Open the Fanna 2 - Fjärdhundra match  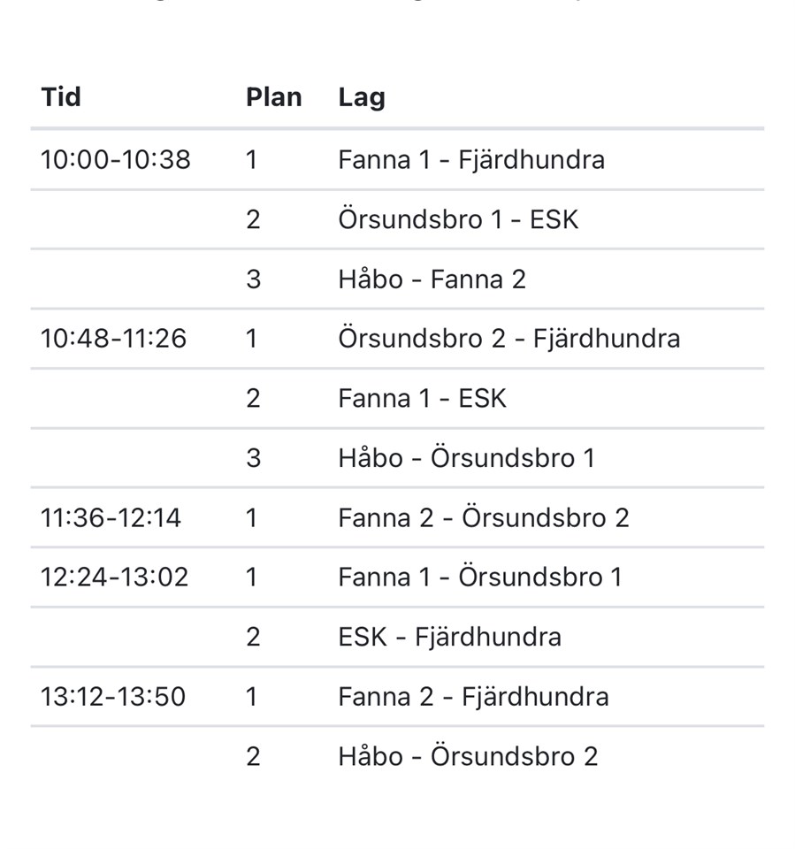(473, 697)
